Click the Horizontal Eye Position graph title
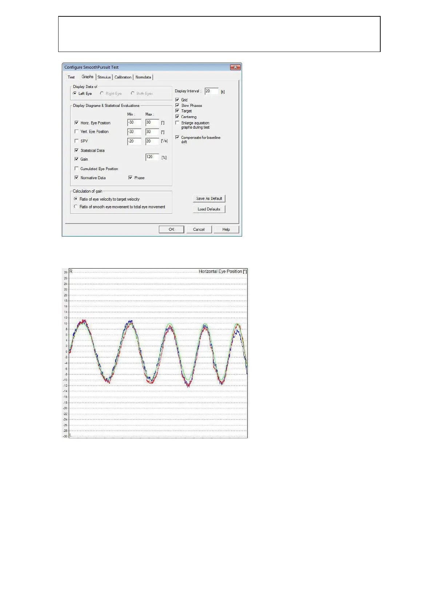This screenshot has height=612, width=433. pyautogui.click(x=223, y=271)
